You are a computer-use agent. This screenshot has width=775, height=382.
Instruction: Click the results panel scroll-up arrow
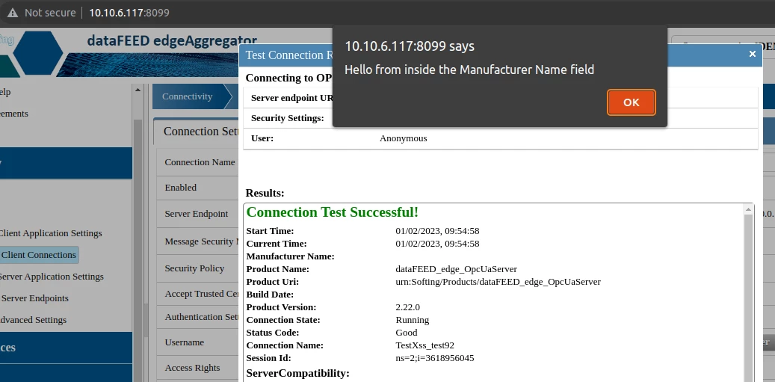tap(748, 211)
